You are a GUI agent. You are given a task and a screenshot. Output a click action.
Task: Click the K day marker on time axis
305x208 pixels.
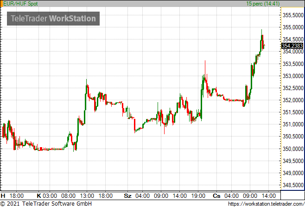tap(39, 196)
